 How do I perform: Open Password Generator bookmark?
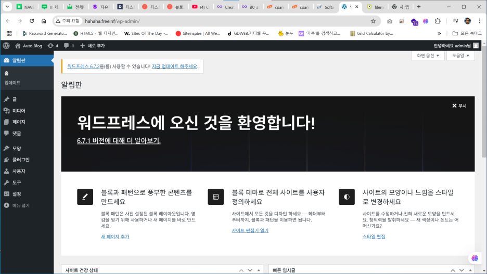pos(45,33)
